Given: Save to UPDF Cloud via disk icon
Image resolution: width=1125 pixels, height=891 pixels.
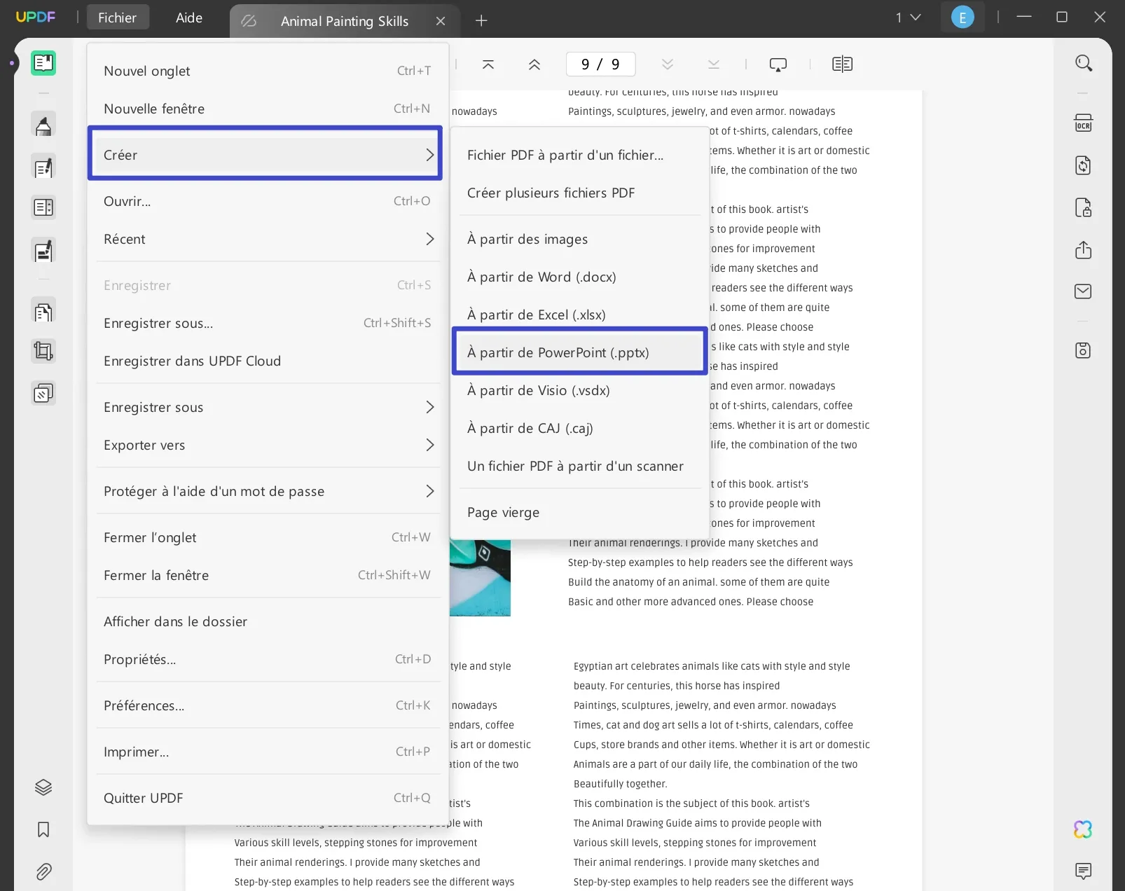Looking at the screenshot, I should (x=1083, y=351).
